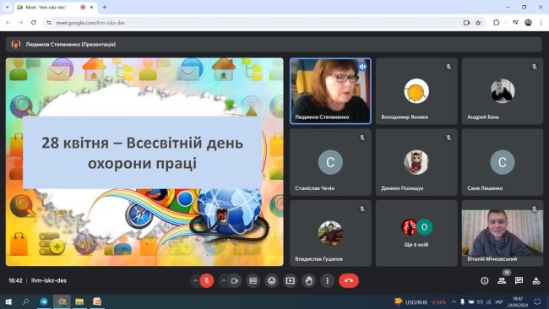Open PowerPoint from the taskbar
Viewport: 549px width, 309px height.
(97, 301)
